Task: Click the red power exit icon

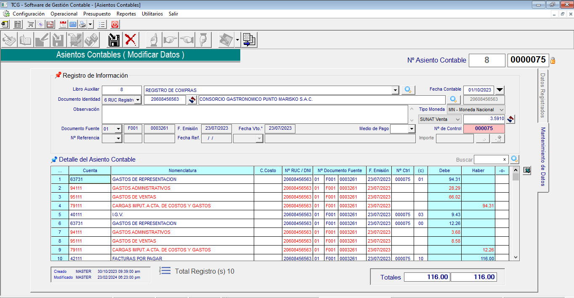Action: tap(115, 24)
